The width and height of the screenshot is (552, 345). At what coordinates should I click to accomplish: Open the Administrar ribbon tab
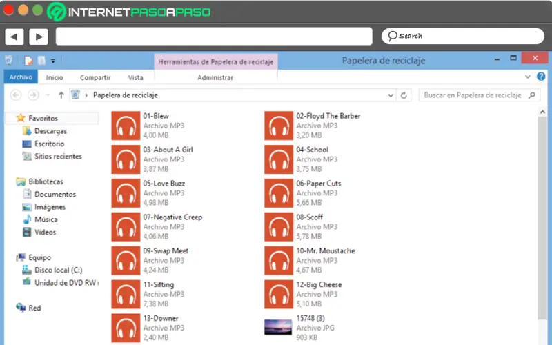[x=215, y=77]
